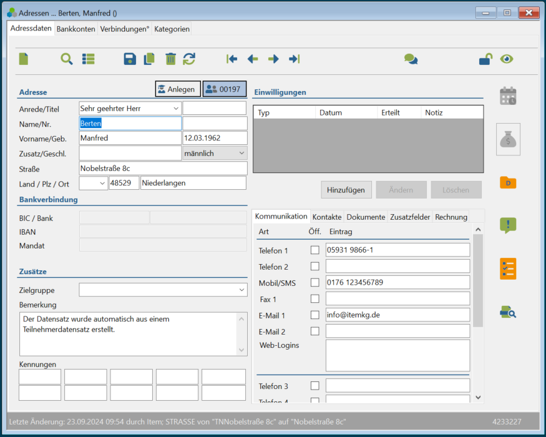This screenshot has height=437, width=546.
Task: Delete the record with the trash icon
Action: pyautogui.click(x=170, y=59)
